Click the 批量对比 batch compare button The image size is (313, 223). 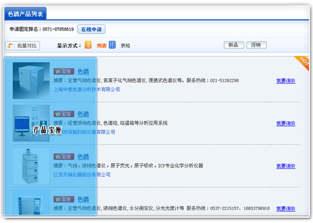(x=23, y=46)
